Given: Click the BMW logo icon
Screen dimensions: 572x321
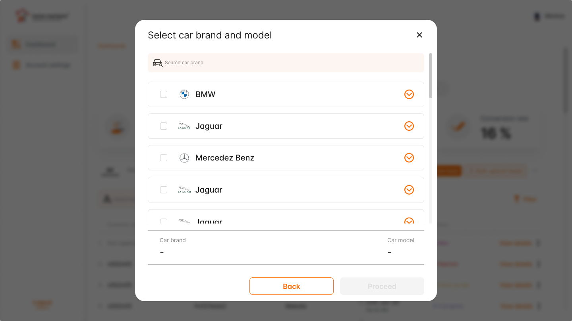Looking at the screenshot, I should tap(184, 94).
